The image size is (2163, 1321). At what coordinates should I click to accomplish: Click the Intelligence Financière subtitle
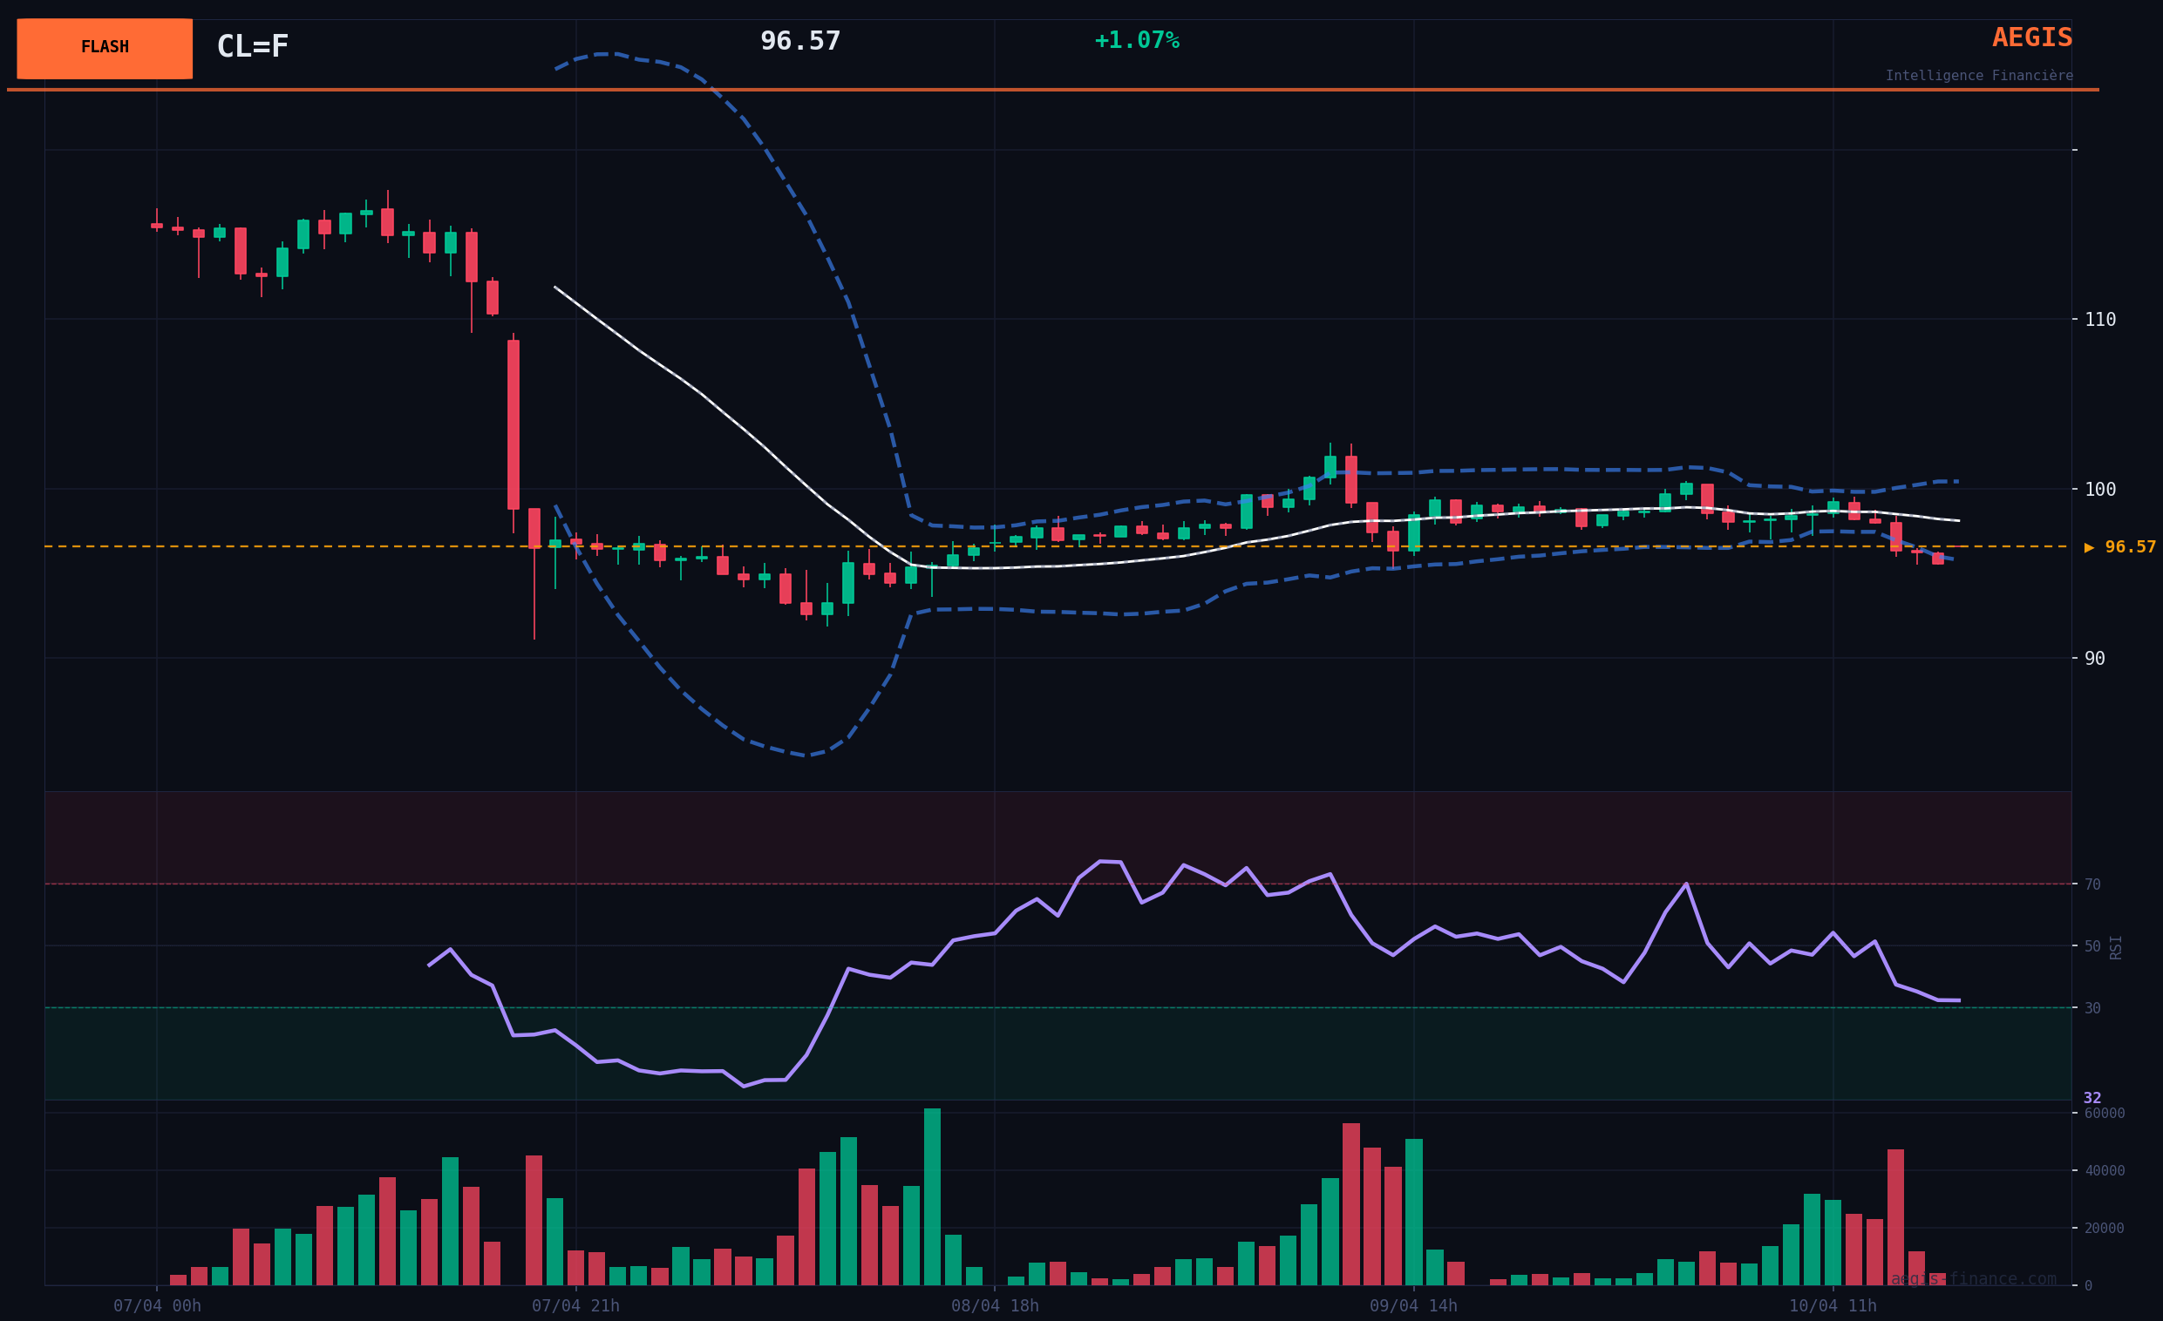point(1979,77)
